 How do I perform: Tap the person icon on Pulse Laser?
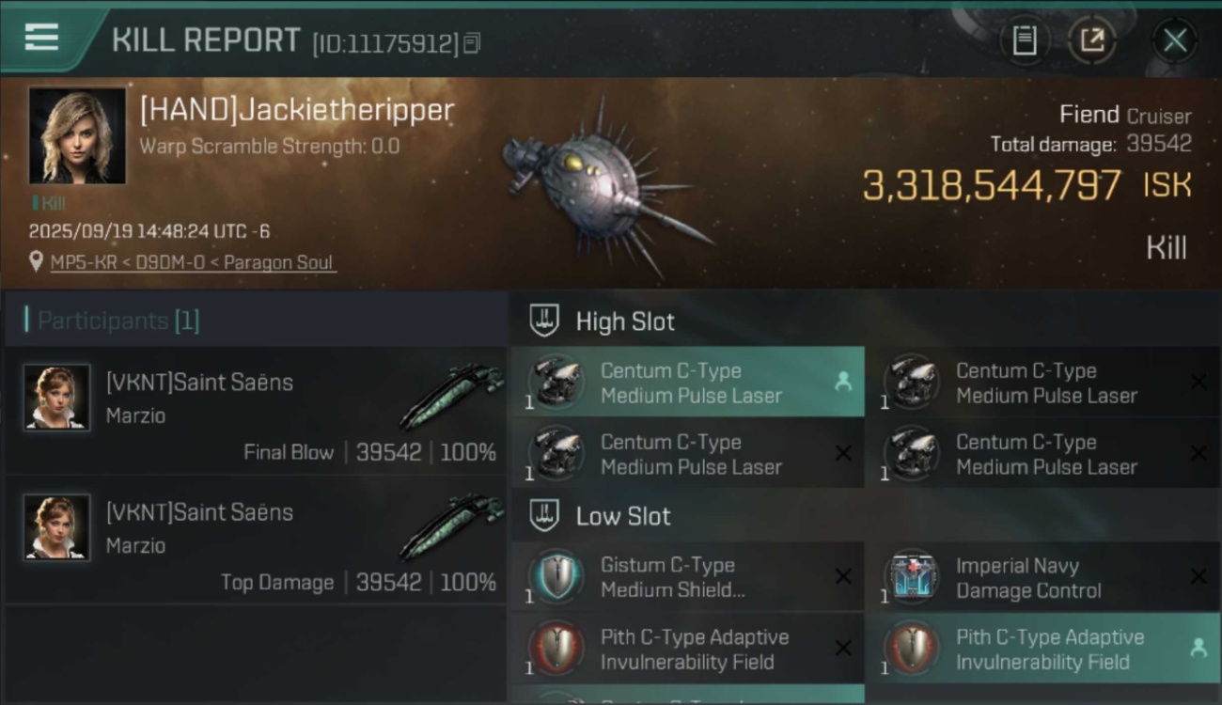(x=842, y=381)
